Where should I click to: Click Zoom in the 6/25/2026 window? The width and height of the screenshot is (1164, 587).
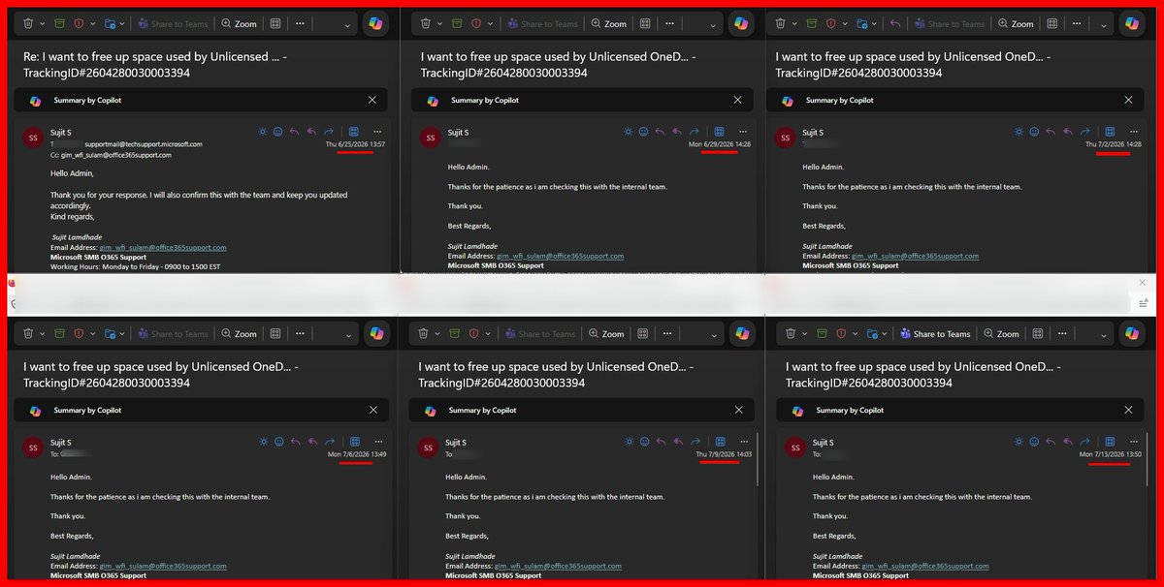239,23
